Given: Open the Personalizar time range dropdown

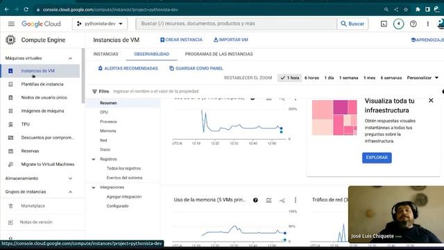Looking at the screenshot, I should (422, 78).
